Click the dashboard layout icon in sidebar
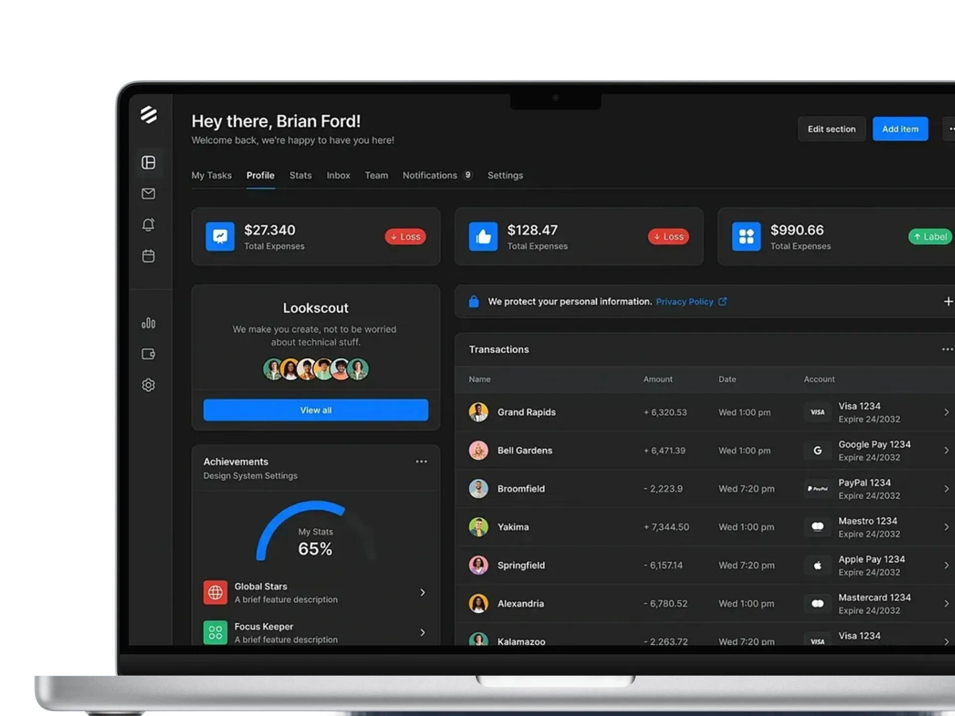The width and height of the screenshot is (955, 716). (x=148, y=163)
